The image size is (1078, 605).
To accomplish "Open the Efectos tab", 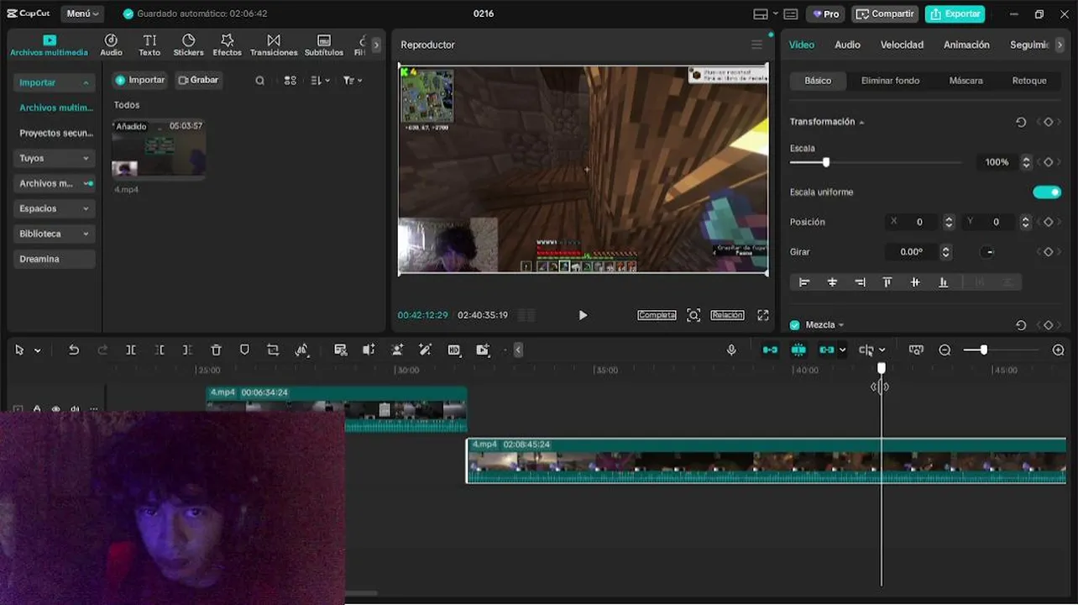I will click(x=227, y=45).
